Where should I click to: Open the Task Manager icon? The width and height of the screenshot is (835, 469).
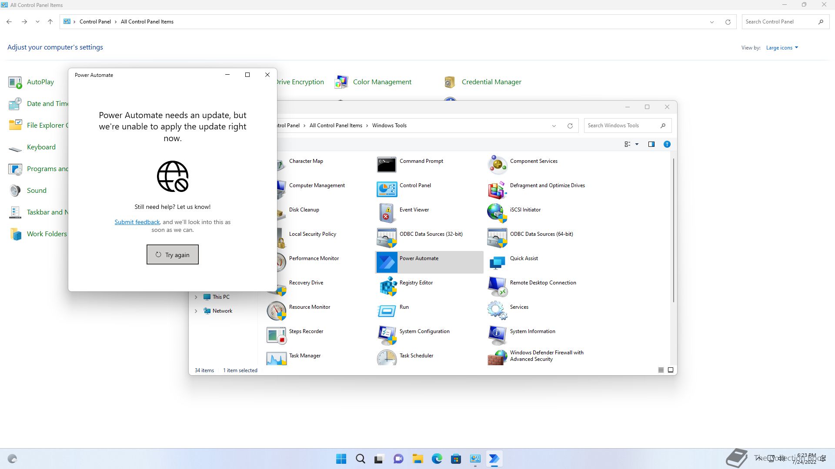click(276, 358)
